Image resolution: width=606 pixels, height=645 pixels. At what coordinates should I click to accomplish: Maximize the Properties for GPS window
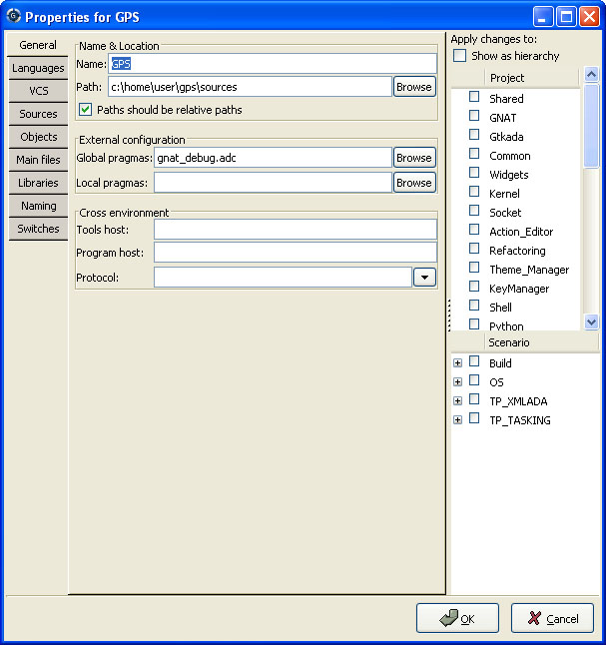tap(566, 17)
